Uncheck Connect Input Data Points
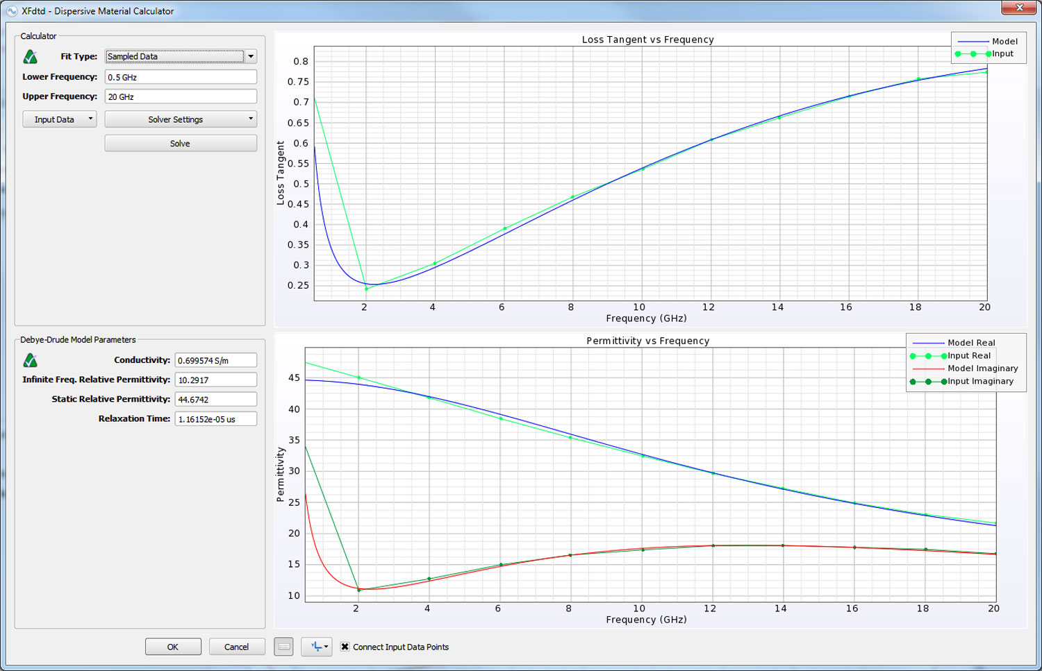This screenshot has width=1042, height=671. (x=345, y=647)
